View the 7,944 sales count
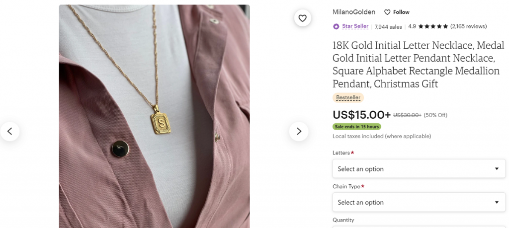The height and width of the screenshot is (228, 509). pos(388,26)
